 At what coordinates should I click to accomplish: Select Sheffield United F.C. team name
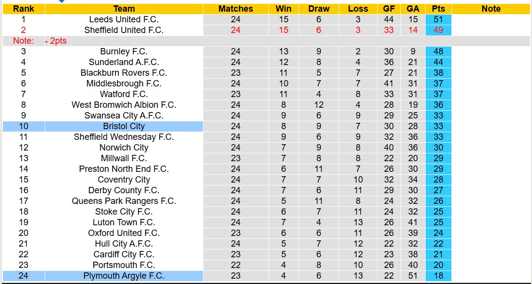point(124,30)
